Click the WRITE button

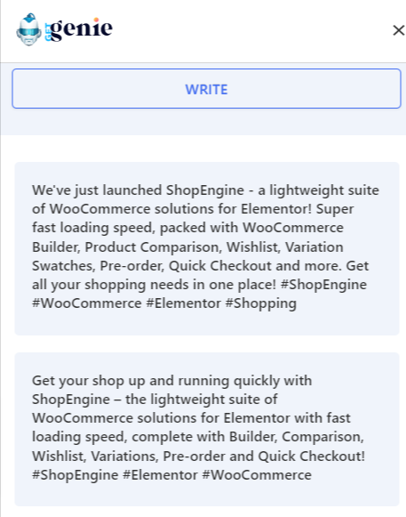click(x=206, y=88)
